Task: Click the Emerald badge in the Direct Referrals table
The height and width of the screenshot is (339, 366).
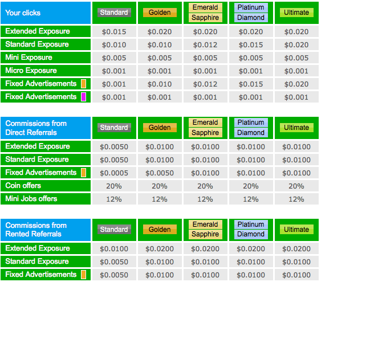Action: 205,122
